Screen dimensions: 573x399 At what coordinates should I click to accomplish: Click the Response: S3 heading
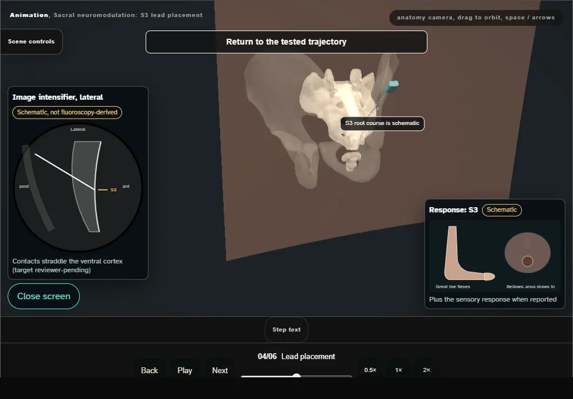(x=453, y=210)
